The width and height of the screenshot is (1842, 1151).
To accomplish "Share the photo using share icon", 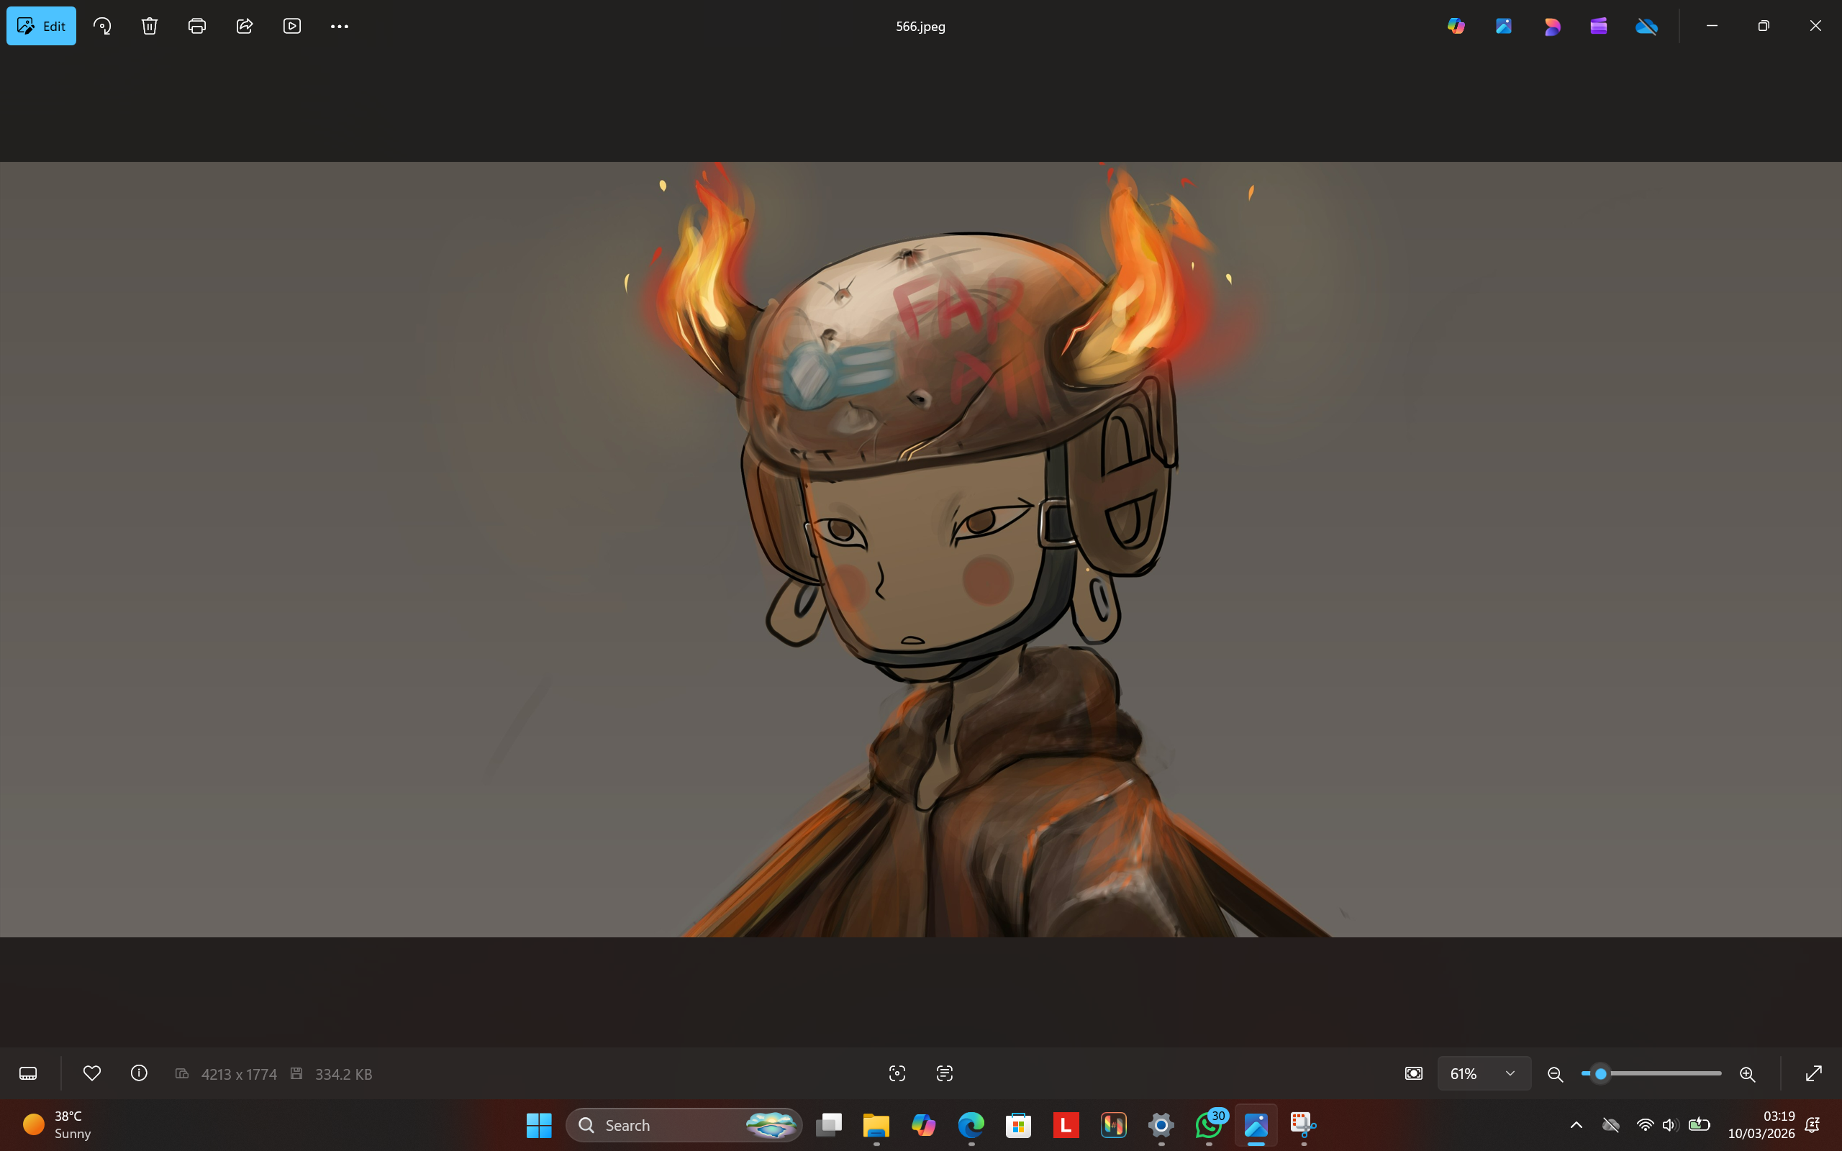I will (x=245, y=26).
